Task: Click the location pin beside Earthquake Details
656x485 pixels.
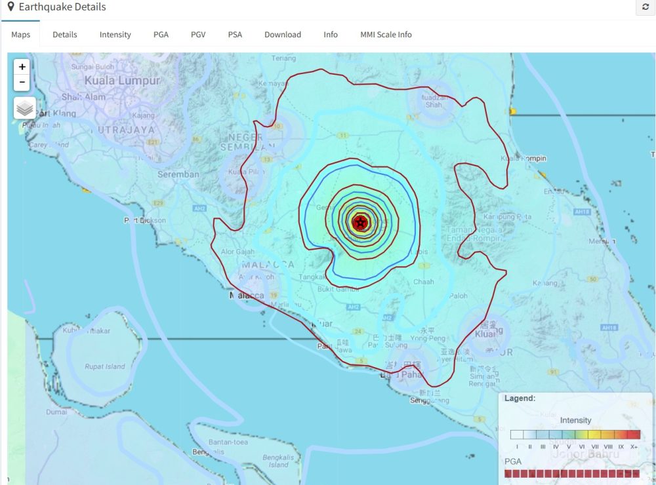Action: pyautogui.click(x=11, y=7)
